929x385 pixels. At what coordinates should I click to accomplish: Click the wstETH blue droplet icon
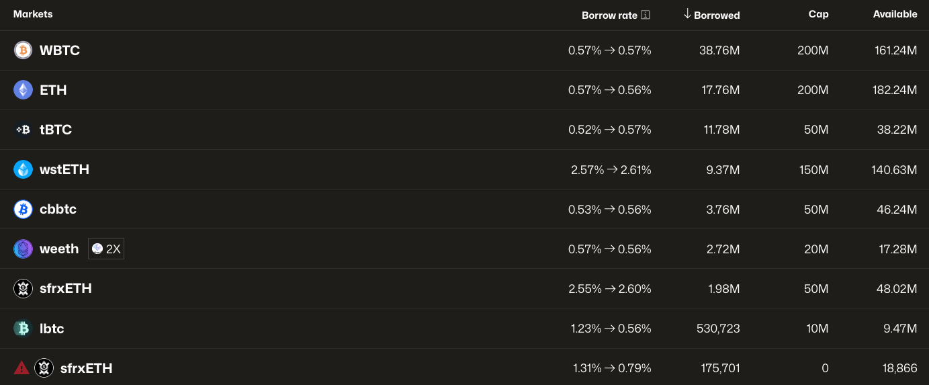[x=23, y=169]
